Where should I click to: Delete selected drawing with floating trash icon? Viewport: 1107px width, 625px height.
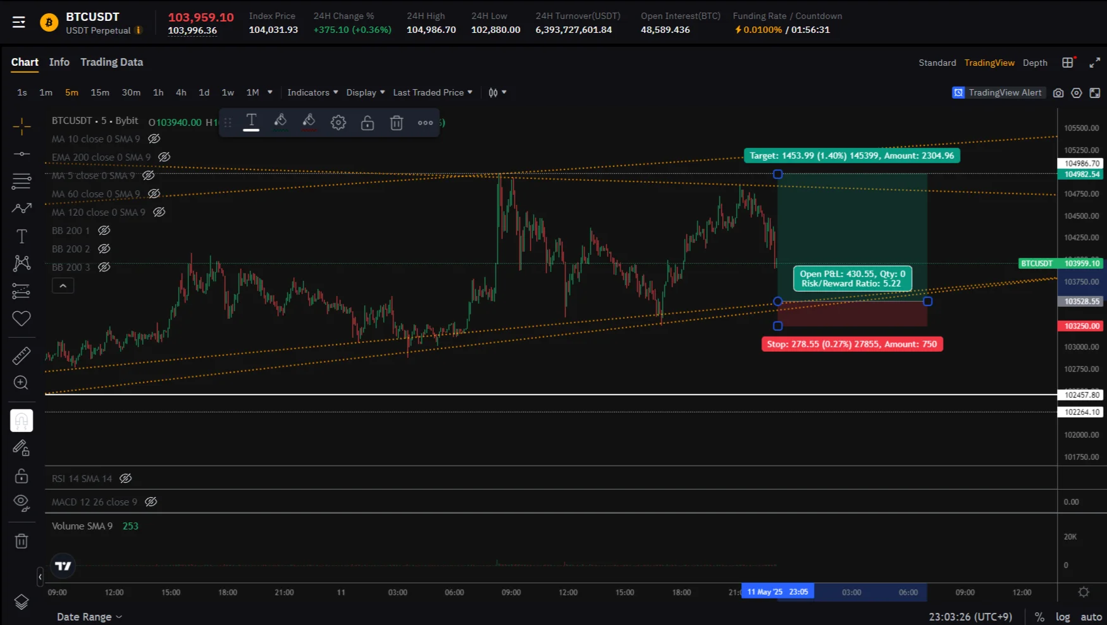(397, 123)
